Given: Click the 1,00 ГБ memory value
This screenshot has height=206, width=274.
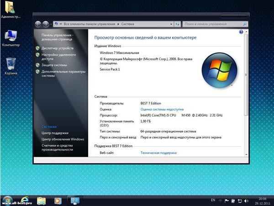Looking at the screenshot, I should (x=146, y=121).
